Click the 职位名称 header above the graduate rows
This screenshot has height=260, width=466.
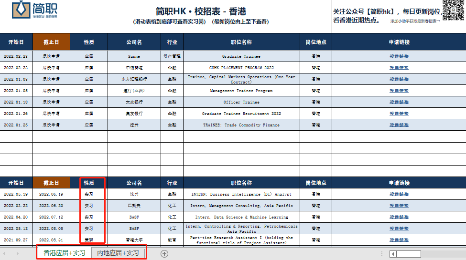tap(241, 42)
